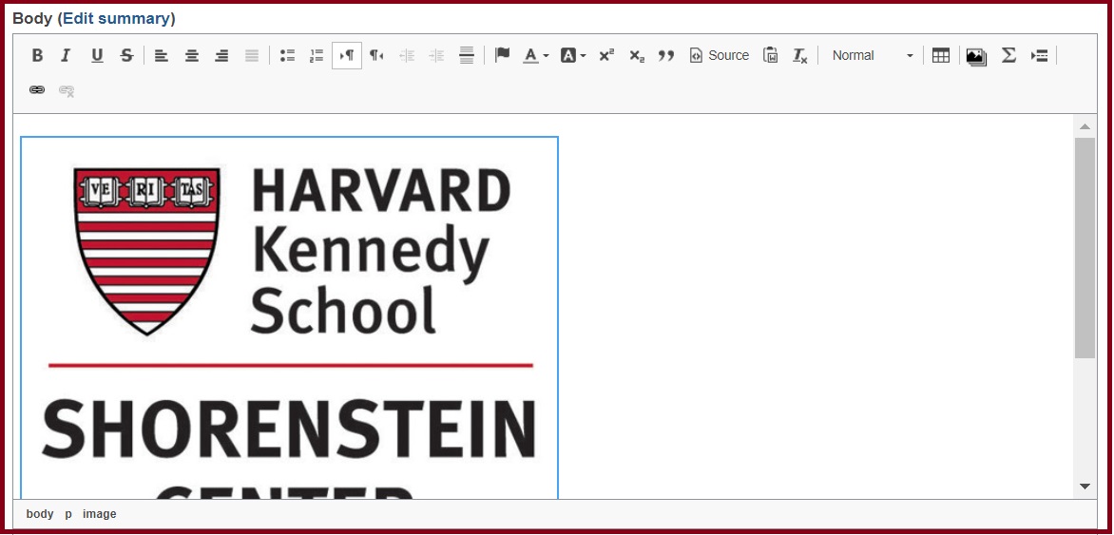Toggle bold formatting
This screenshot has height=535, width=1114.
38,55
